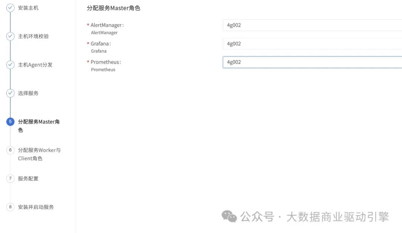Screen dimensions: 402x233
Task: Click the step 6 number circle
Action: pos(10,150)
